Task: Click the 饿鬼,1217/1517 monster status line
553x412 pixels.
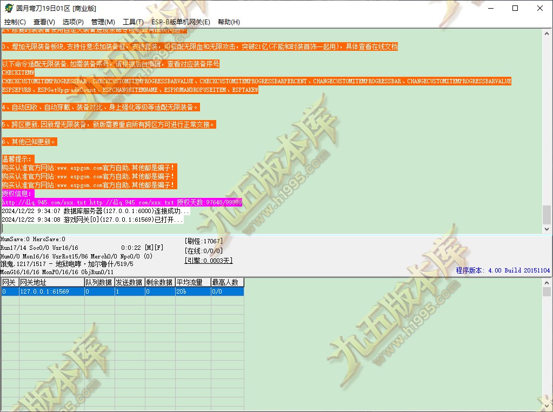Action: tap(66, 264)
